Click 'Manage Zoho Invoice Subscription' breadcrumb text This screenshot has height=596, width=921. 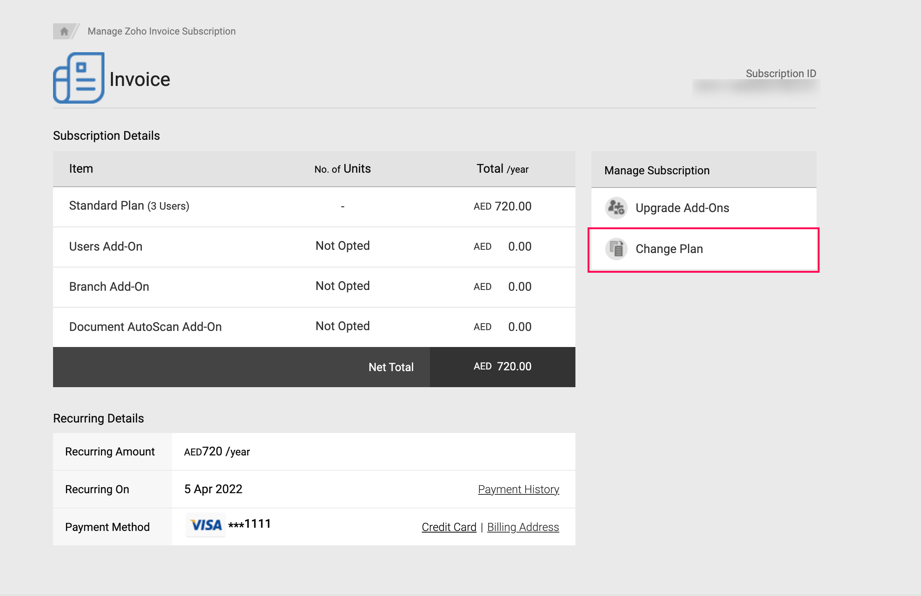(x=162, y=31)
